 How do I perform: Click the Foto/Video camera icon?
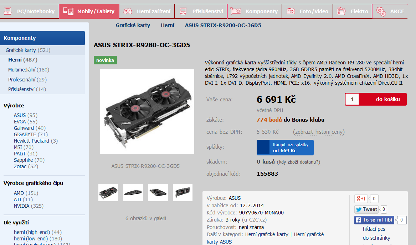point(291,11)
